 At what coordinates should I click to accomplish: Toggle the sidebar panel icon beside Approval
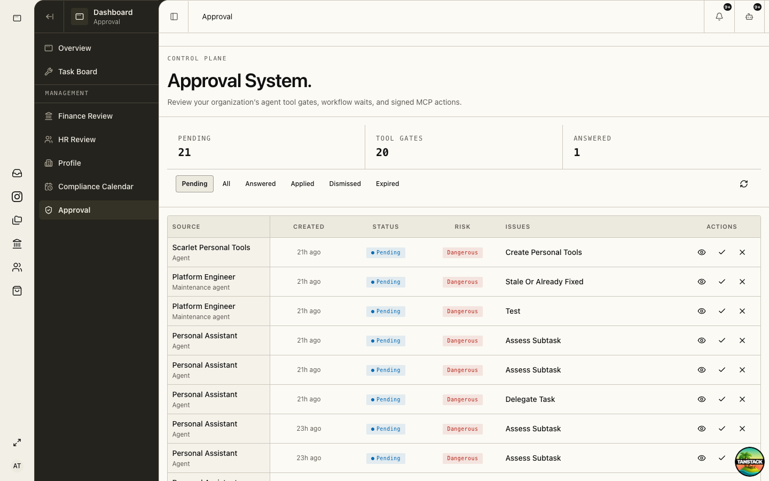[174, 17]
